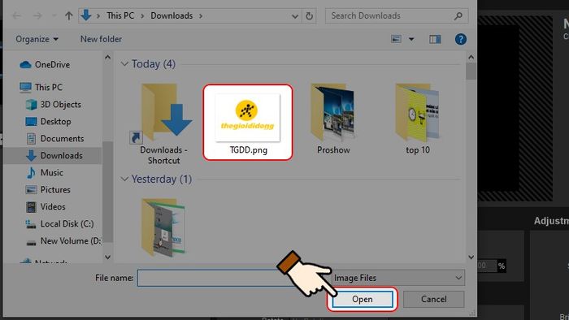Expand address bar previous locations

point(295,16)
